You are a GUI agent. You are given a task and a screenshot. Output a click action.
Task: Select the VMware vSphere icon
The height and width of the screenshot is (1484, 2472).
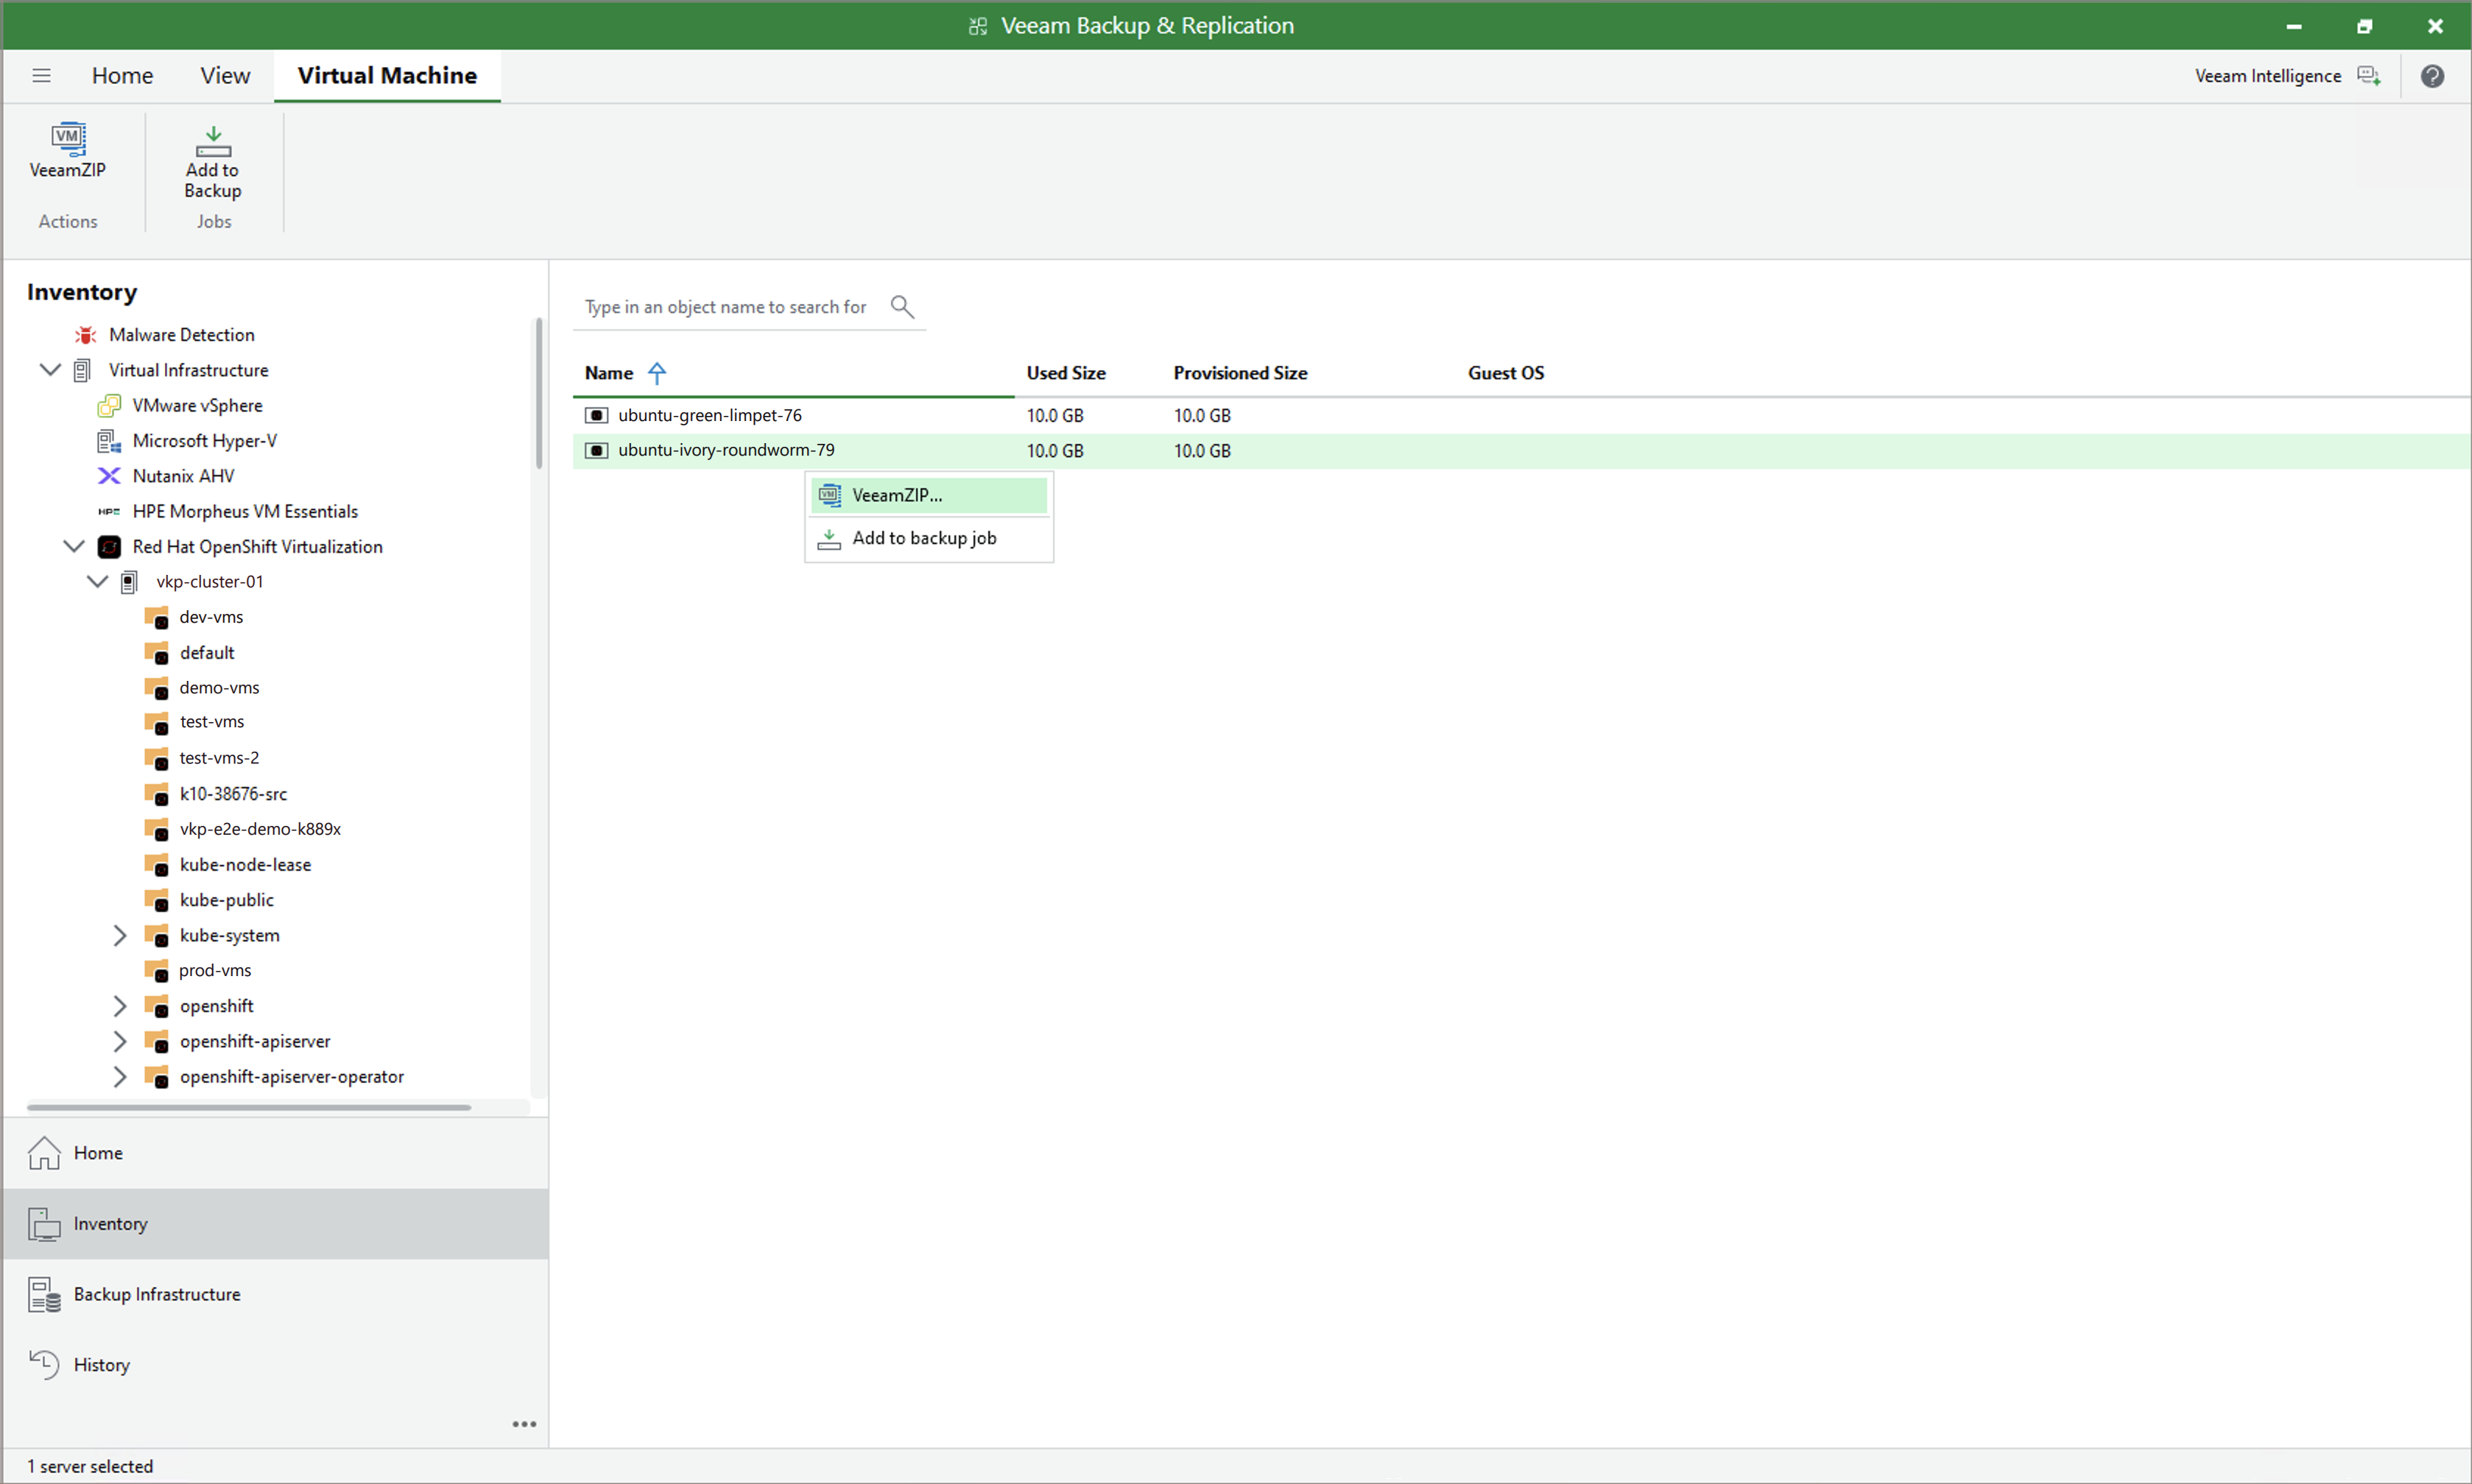point(109,406)
